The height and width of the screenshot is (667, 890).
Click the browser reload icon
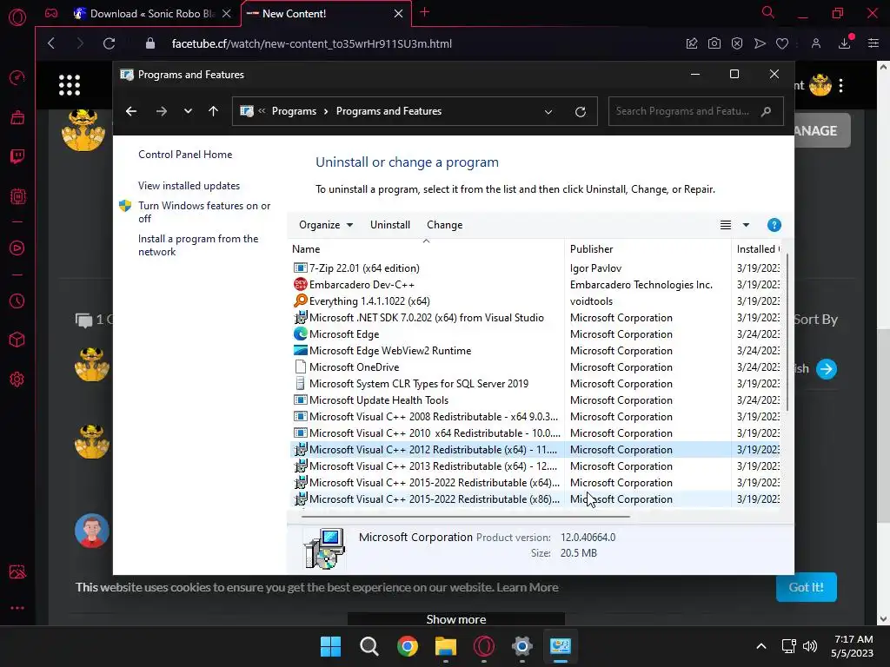pos(109,43)
